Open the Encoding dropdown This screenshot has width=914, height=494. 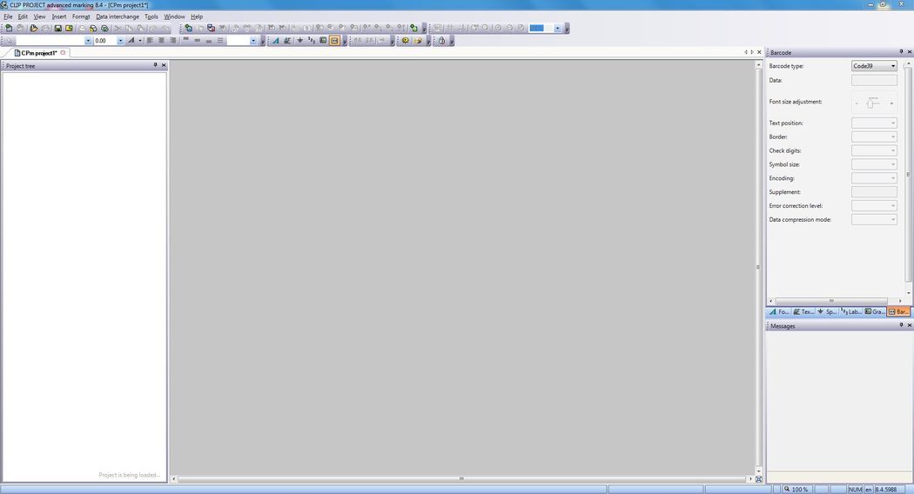tap(874, 178)
